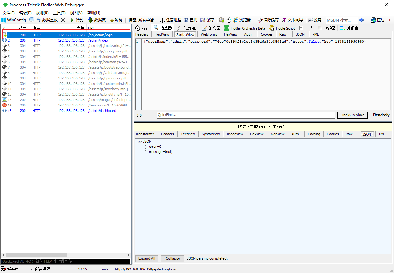Open 查找 find sessions binoculars
The width and height of the screenshot is (394, 273).
click(191, 20)
